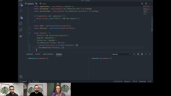Open the Docker view in activity bar
The width and height of the screenshot is (171, 96).
pos(21,36)
